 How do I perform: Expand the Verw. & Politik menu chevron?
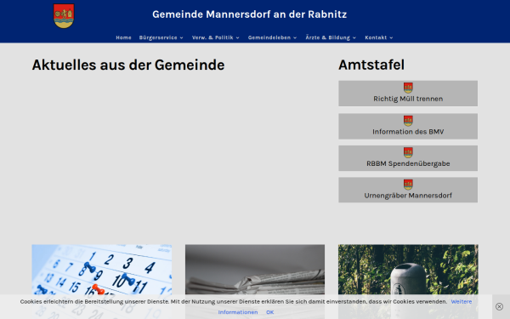238,37
